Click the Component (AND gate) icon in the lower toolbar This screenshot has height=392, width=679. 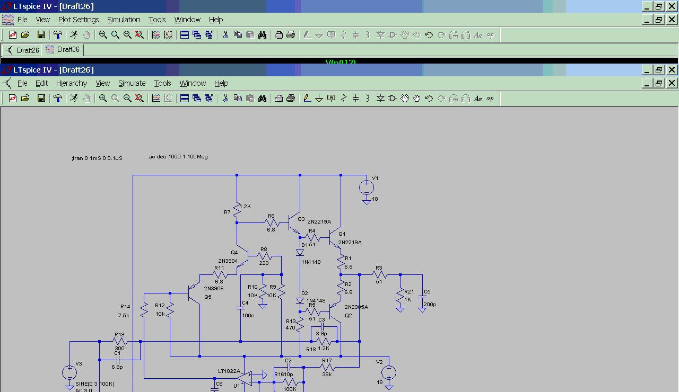pyautogui.click(x=392, y=99)
